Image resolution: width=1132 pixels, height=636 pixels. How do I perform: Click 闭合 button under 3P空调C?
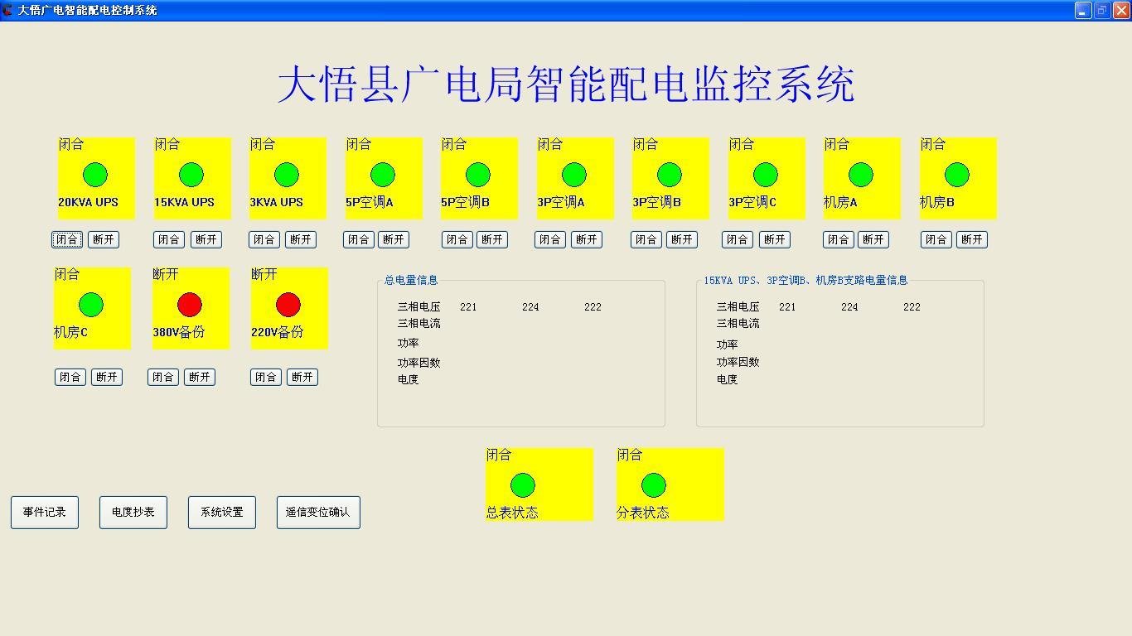tap(738, 239)
